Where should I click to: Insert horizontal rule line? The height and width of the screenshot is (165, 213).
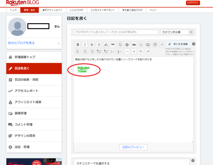tap(127, 51)
